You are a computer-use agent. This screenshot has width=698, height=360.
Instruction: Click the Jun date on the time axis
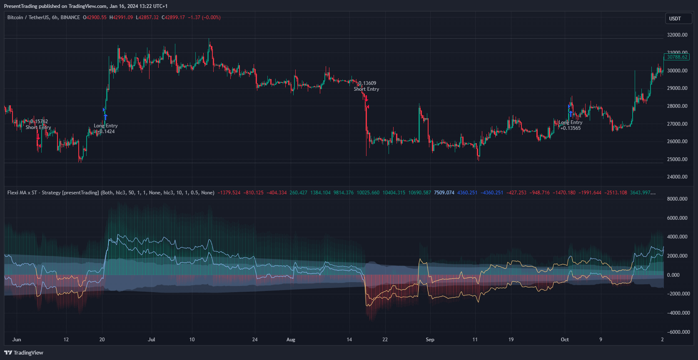tap(17, 340)
